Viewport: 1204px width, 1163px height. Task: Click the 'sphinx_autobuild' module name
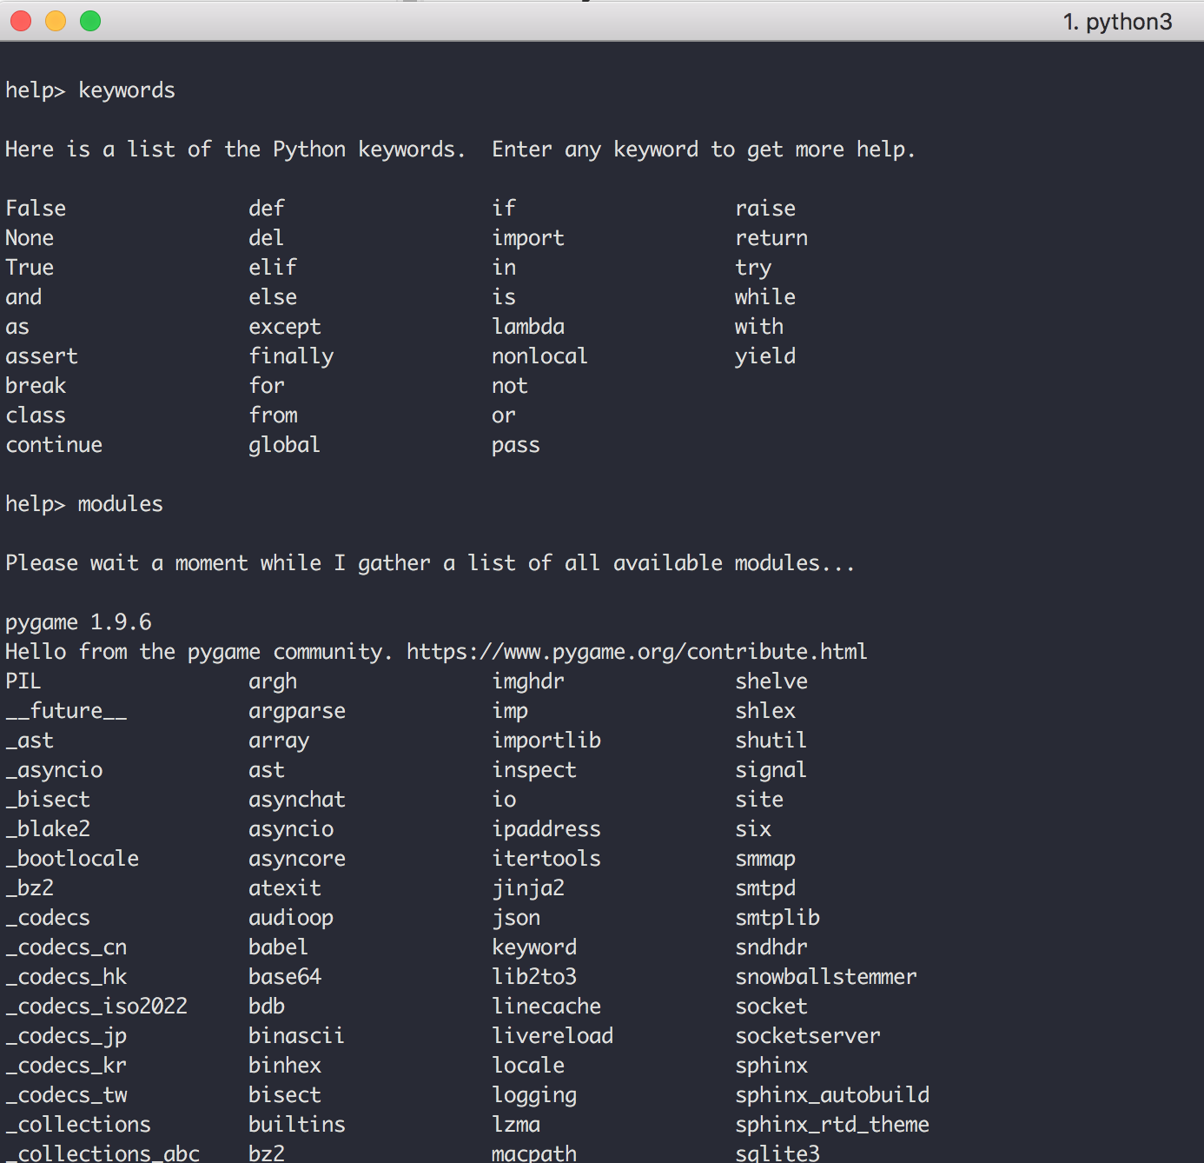[x=831, y=1095]
